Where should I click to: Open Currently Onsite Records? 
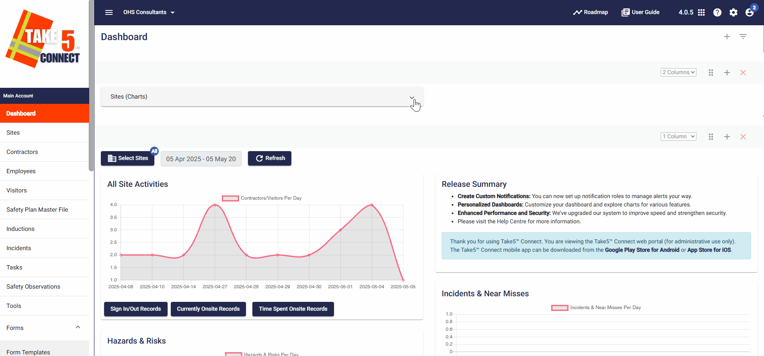[x=208, y=309]
